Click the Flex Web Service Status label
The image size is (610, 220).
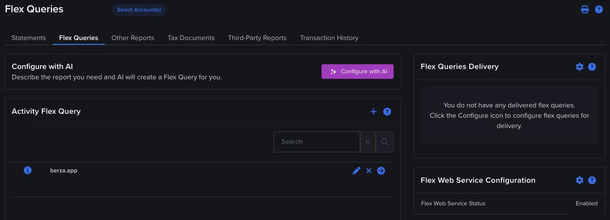[x=453, y=203]
